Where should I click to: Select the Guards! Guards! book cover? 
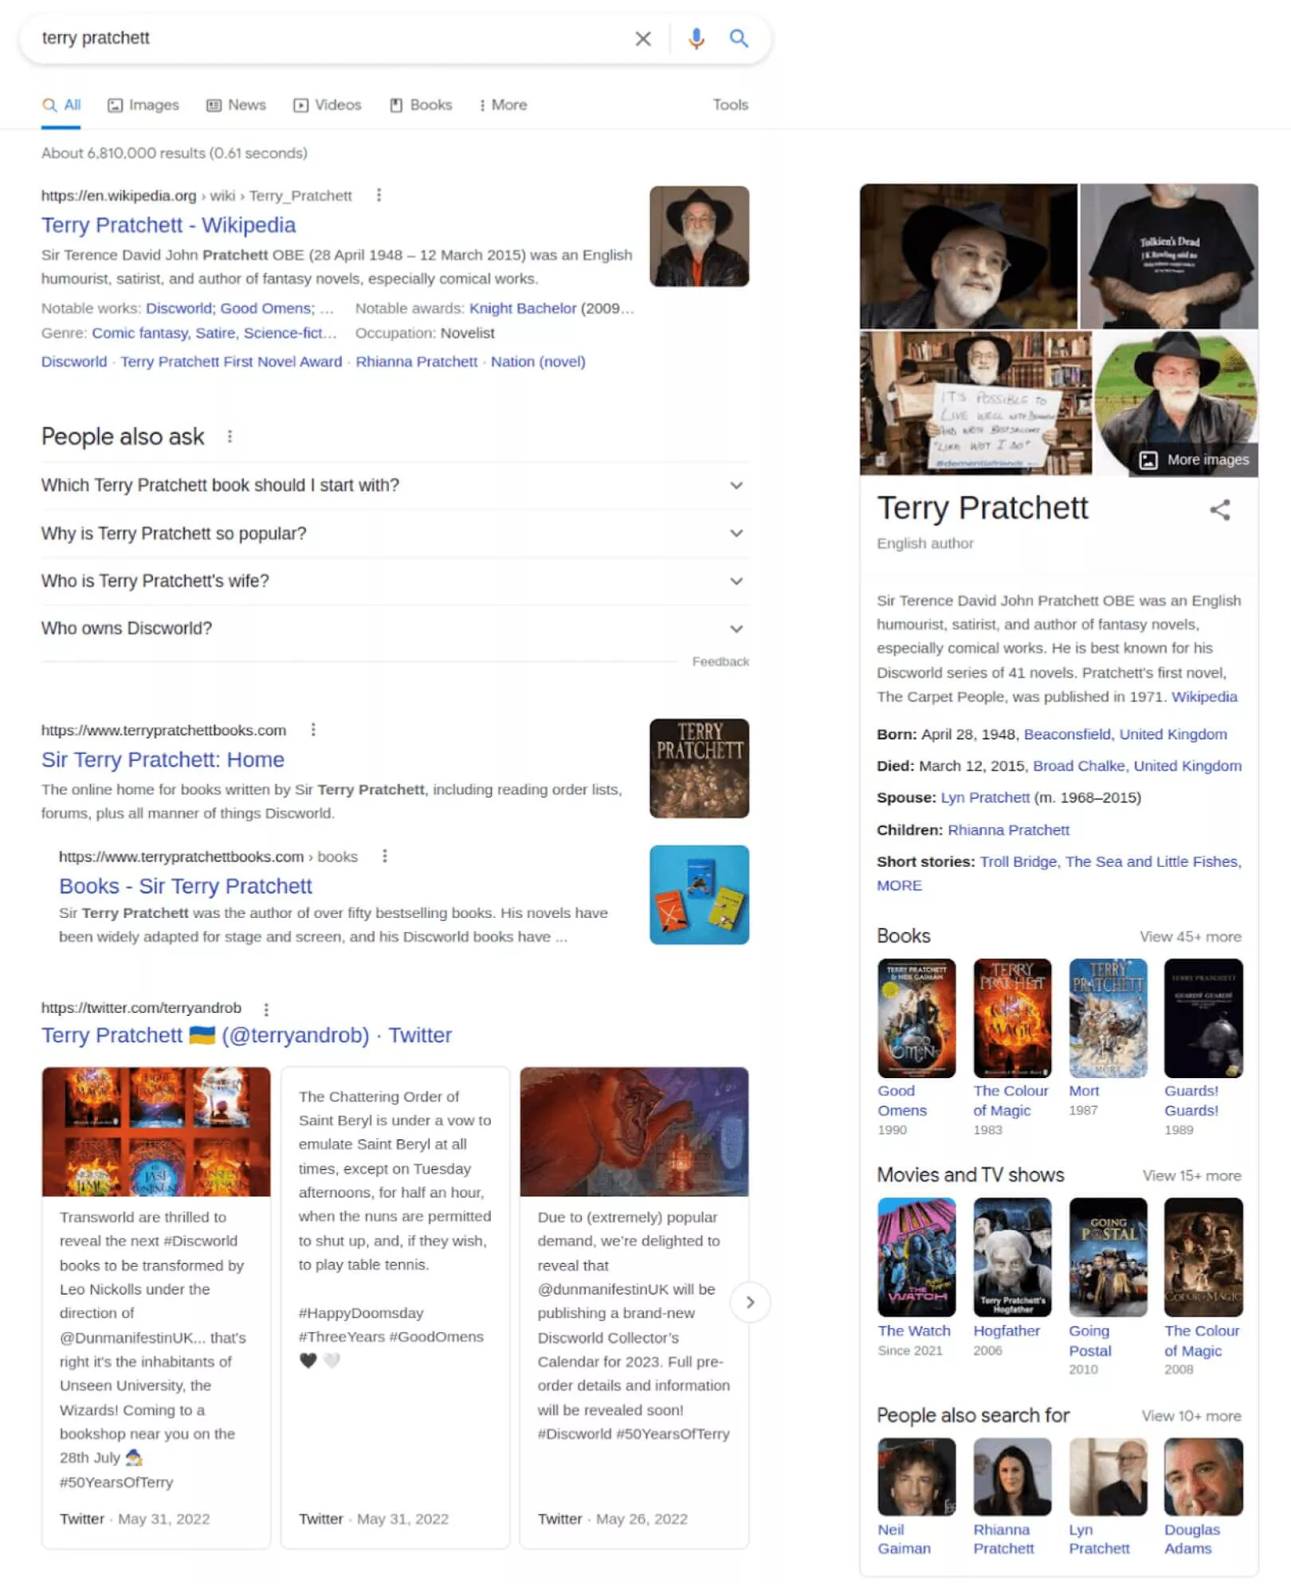pos(1203,1019)
